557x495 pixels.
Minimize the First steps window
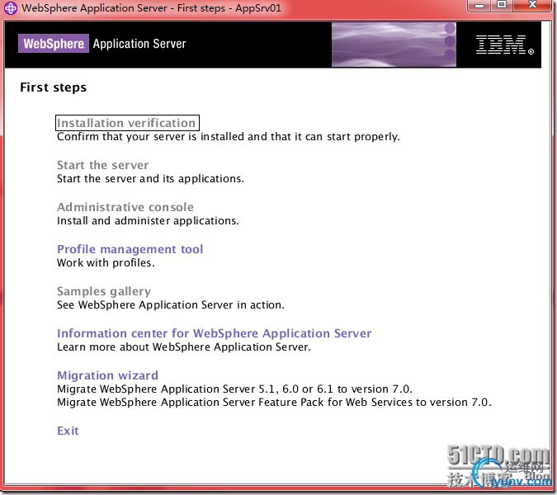click(479, 6)
